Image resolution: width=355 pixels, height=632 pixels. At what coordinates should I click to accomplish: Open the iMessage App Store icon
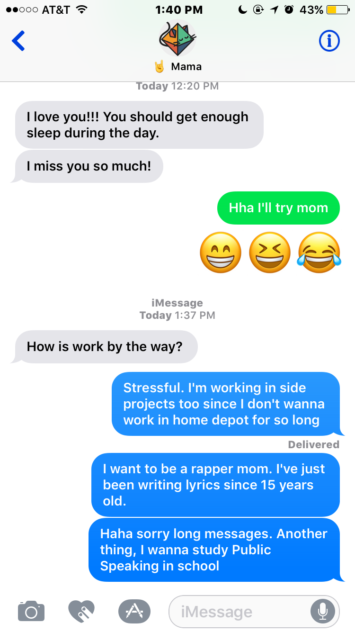(134, 611)
